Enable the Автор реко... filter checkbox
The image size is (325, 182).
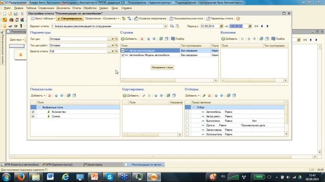[187, 116]
